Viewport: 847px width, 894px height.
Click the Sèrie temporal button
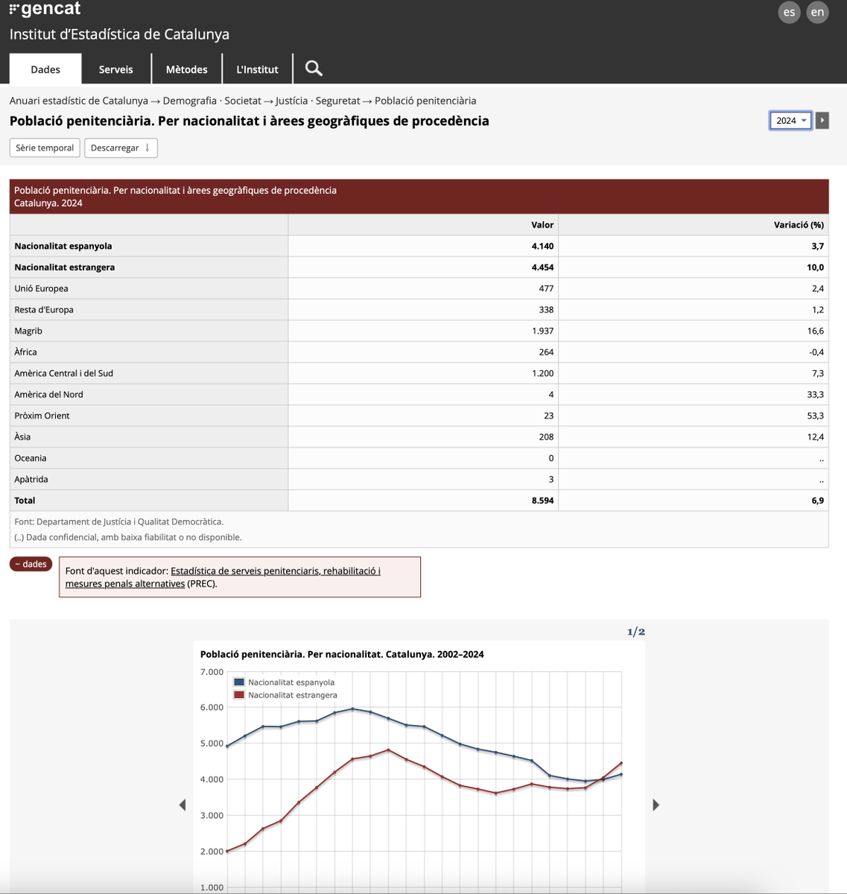[45, 148]
